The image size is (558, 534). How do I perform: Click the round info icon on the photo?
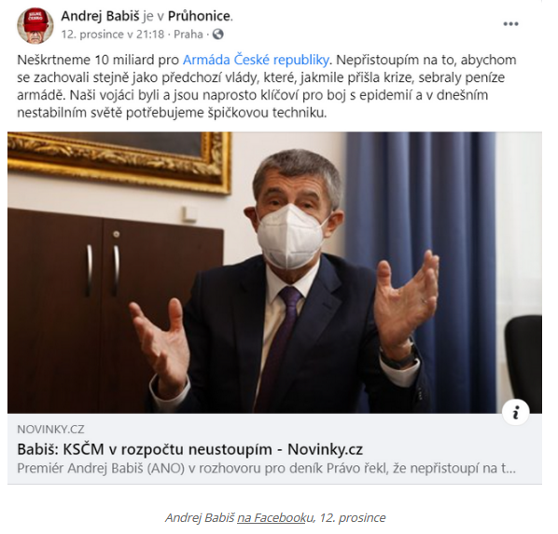click(515, 413)
